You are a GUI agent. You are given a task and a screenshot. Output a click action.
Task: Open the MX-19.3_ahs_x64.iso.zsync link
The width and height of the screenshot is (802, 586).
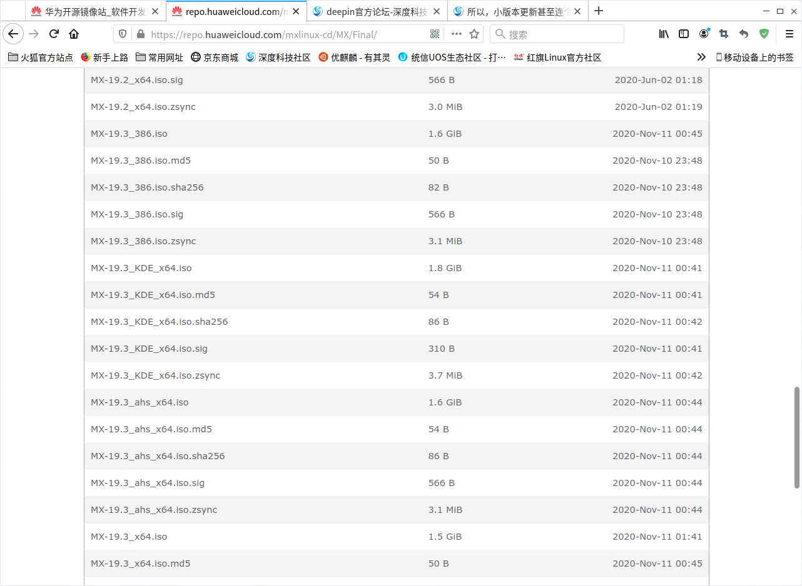coord(154,510)
